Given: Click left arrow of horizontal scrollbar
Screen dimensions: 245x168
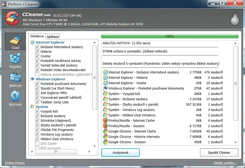Looking at the screenshot, I should (x=32, y=152).
